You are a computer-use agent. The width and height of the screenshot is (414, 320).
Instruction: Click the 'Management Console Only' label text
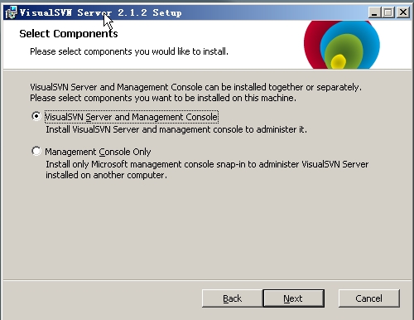pos(98,152)
